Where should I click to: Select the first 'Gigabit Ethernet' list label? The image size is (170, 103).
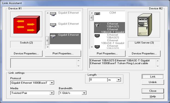click(x=68, y=13)
